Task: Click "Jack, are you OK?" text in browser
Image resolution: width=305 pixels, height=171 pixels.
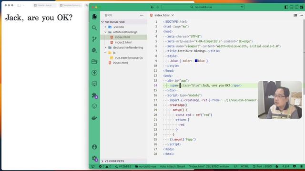Action: (39, 18)
